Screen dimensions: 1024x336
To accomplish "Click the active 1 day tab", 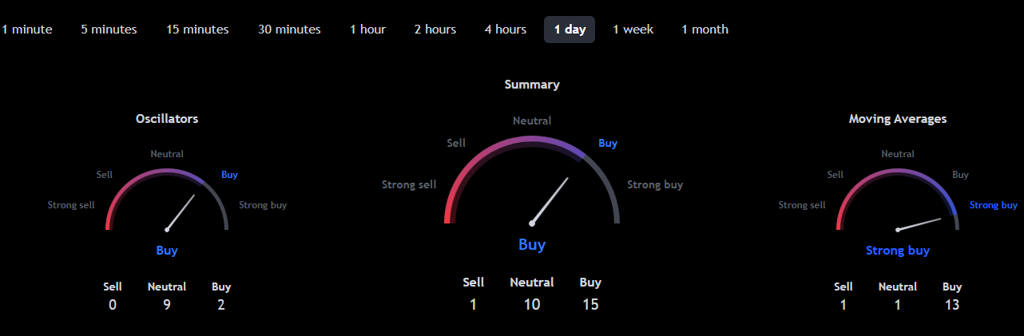I will click(570, 30).
